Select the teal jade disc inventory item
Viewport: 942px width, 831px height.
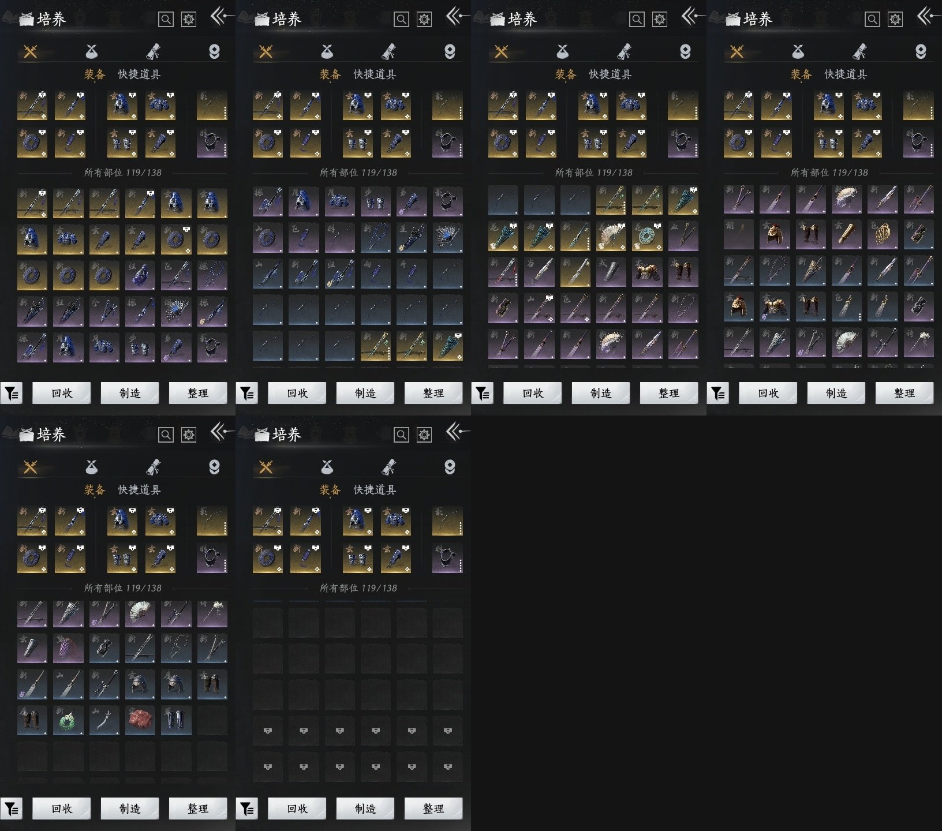click(x=647, y=236)
